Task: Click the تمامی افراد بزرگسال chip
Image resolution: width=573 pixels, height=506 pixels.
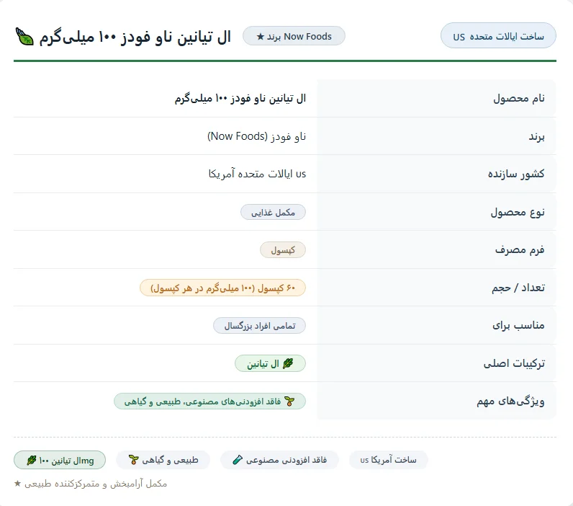Action: tap(259, 326)
